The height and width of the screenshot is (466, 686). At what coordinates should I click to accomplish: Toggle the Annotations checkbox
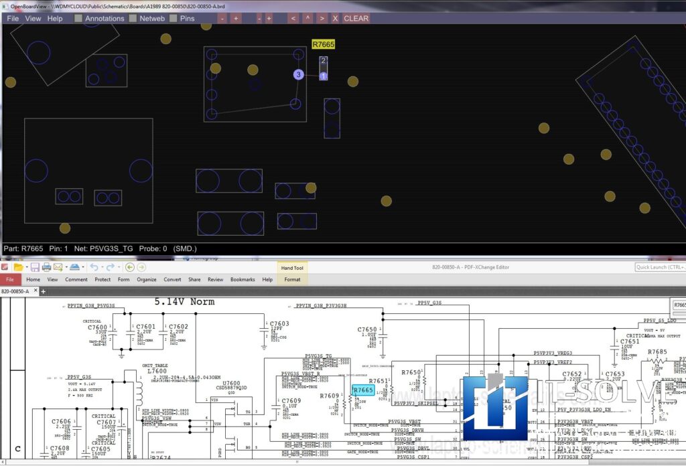78,18
